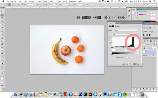Image resolution: width=158 pixels, height=98 pixels.
Task: Open the Layer menu
Action: click(x=39, y=1)
